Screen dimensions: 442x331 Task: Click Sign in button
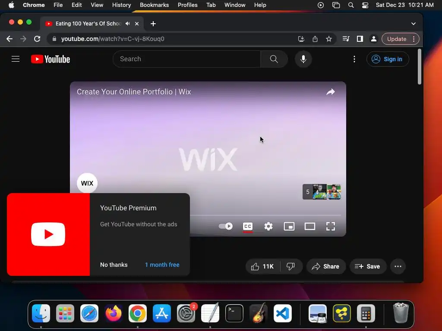(388, 59)
